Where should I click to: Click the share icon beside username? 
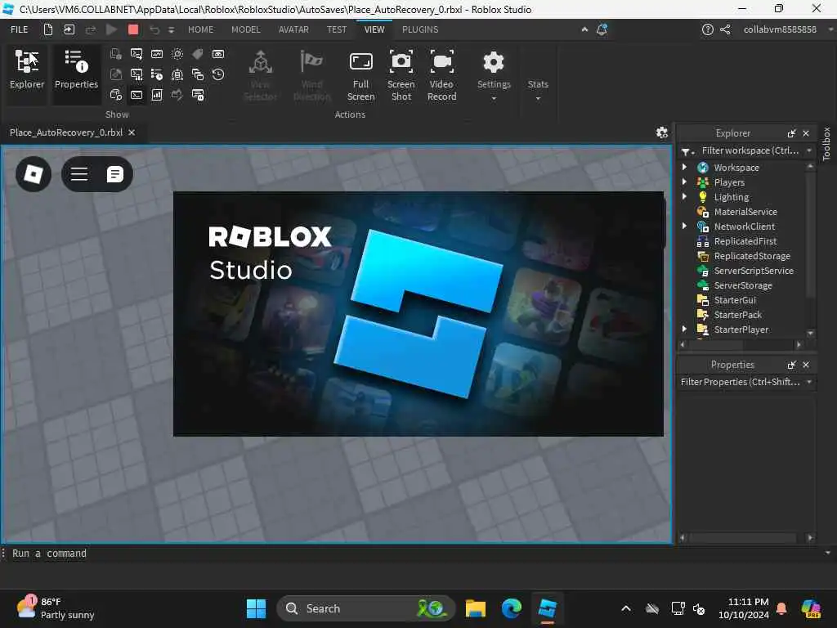pyautogui.click(x=725, y=29)
